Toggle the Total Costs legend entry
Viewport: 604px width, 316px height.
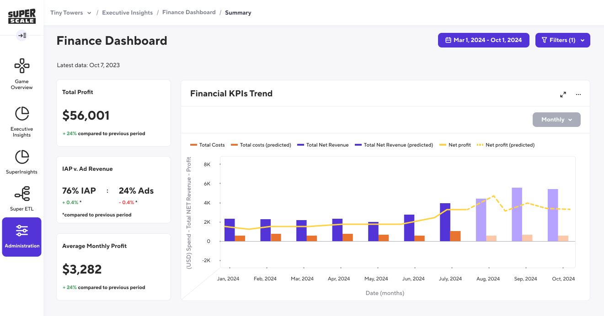tap(207, 145)
